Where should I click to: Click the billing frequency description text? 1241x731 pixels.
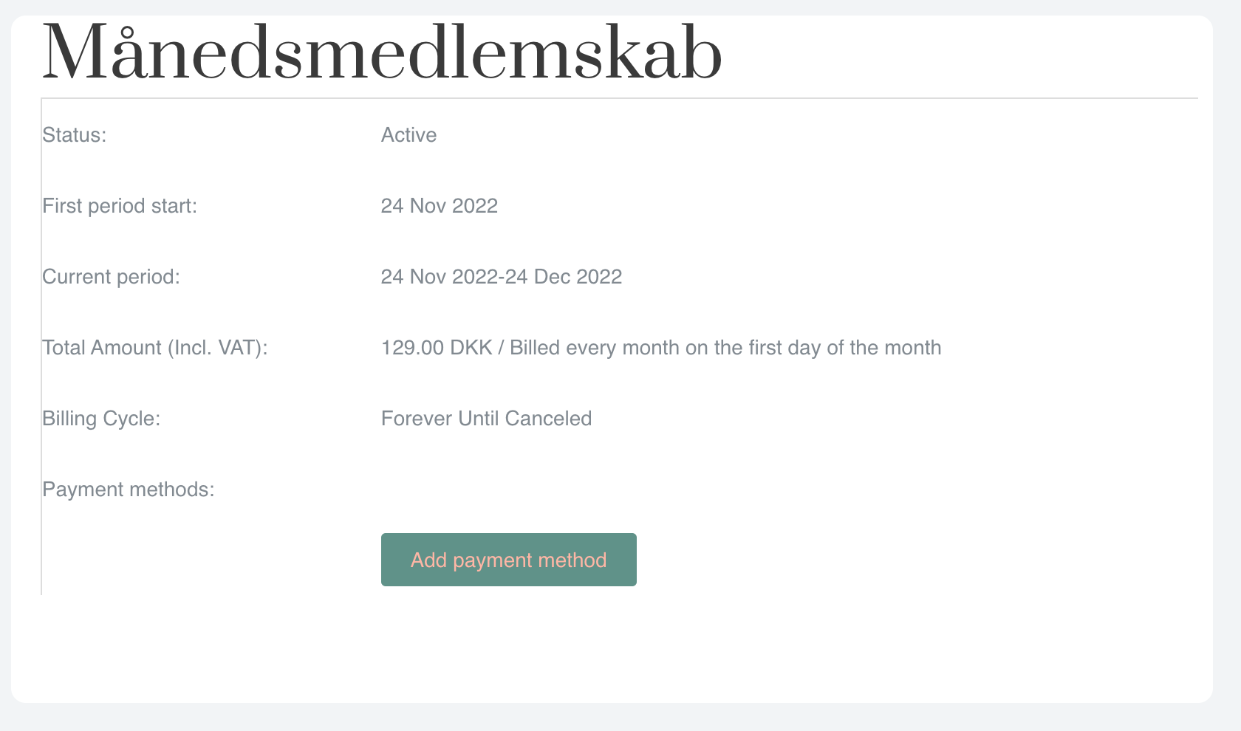click(724, 347)
